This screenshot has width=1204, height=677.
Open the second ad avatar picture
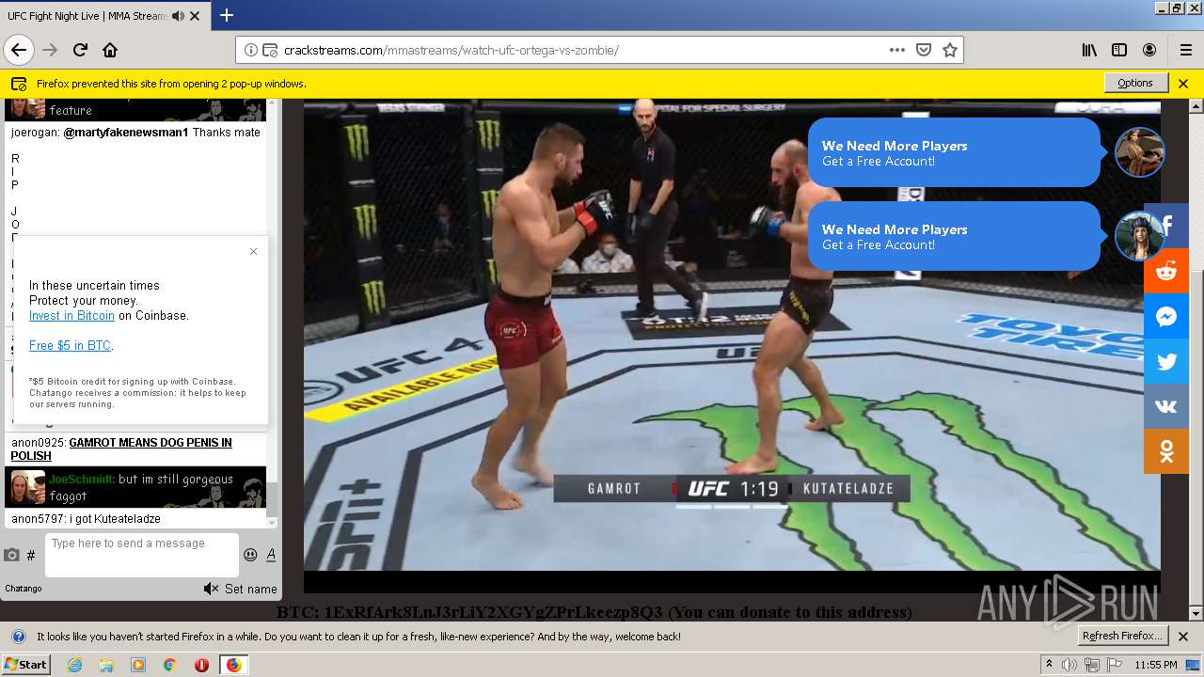[x=1138, y=236]
